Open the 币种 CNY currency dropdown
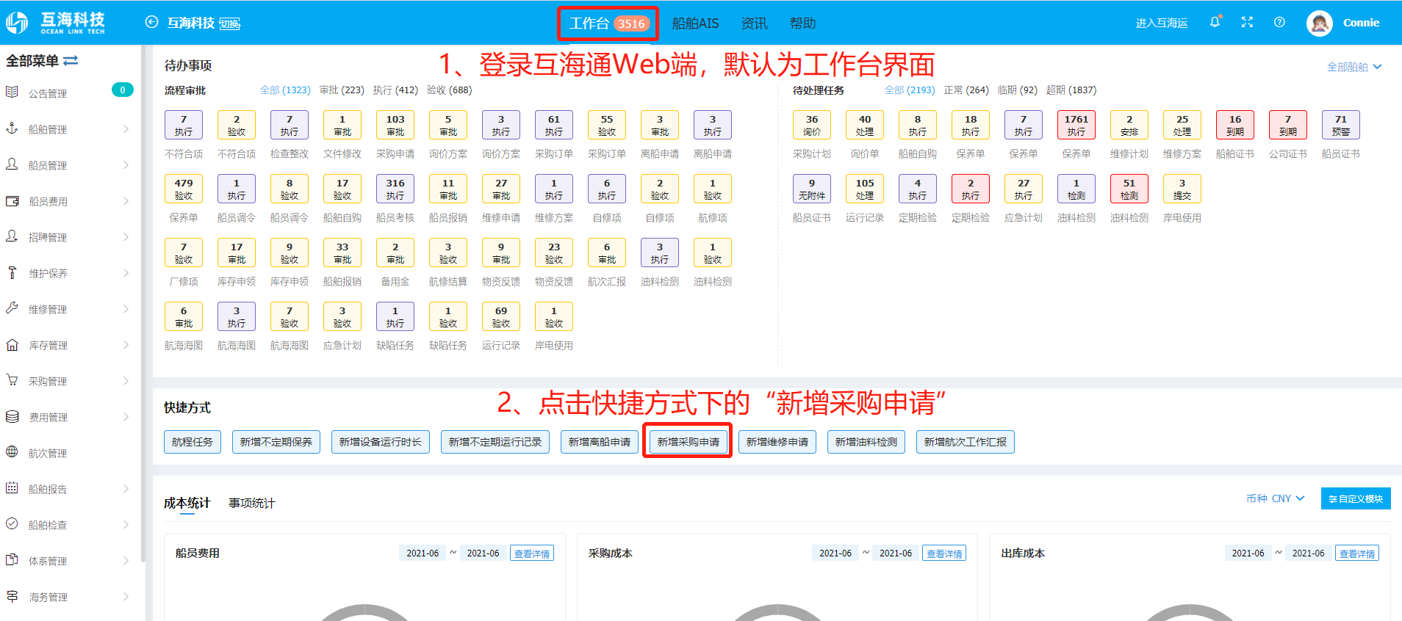This screenshot has height=621, width=1402. [x=1276, y=498]
